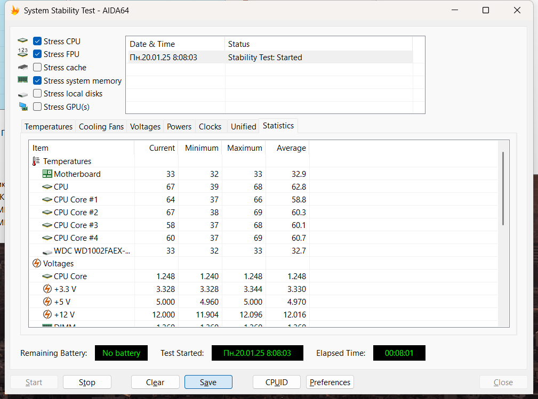The height and width of the screenshot is (399, 538).
Task: Click the CPU Core #1 chip icon
Action: [47, 200]
